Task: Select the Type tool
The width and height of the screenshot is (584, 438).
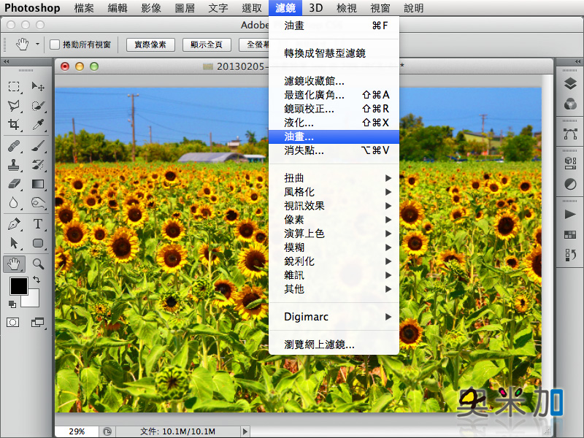Action: pyautogui.click(x=38, y=224)
